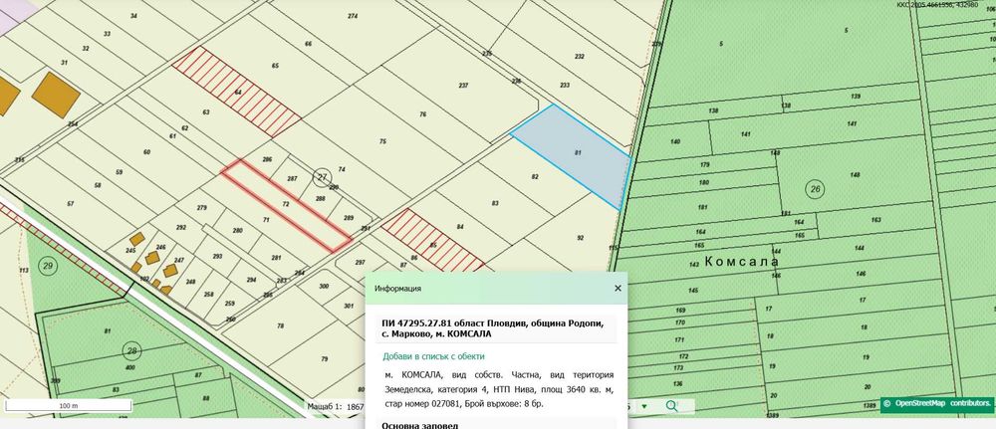Select parcel 274 on the map
996x429 pixels.
pos(353,16)
